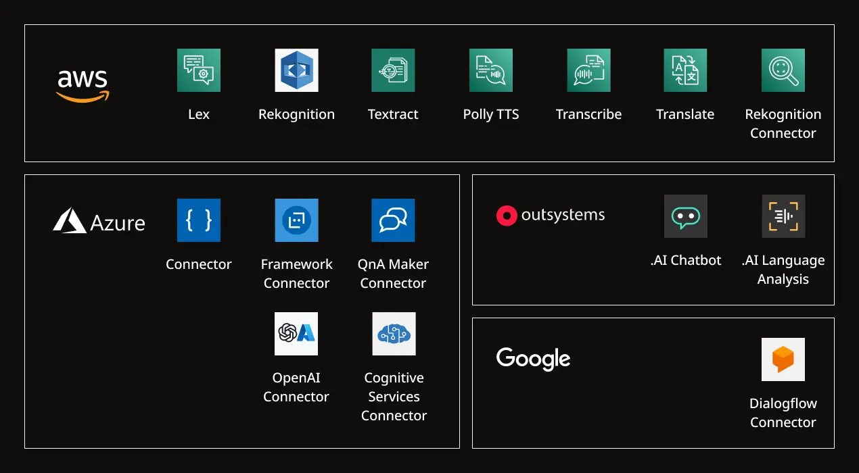Select the AWS Lex icon
Screen dimensions: 859x473
click(x=198, y=70)
